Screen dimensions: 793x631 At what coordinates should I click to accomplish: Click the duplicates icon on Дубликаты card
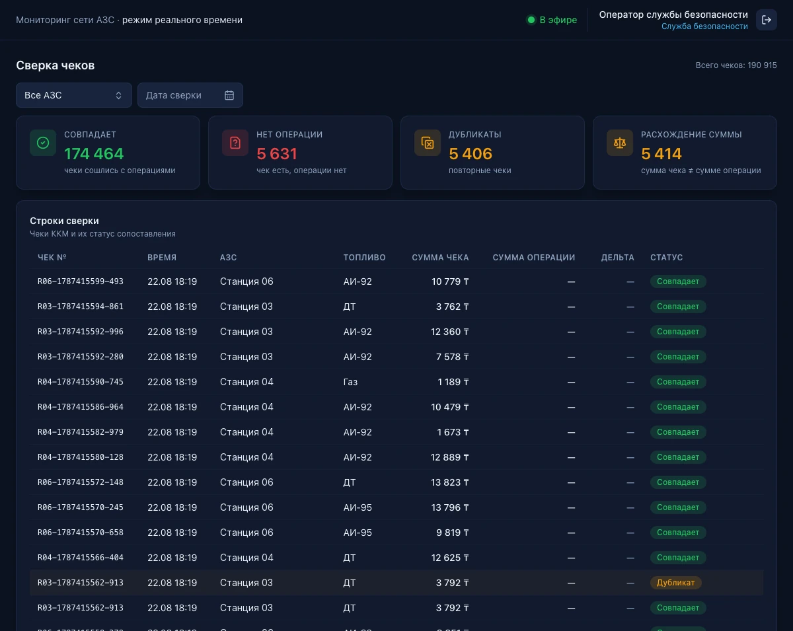[x=428, y=143]
